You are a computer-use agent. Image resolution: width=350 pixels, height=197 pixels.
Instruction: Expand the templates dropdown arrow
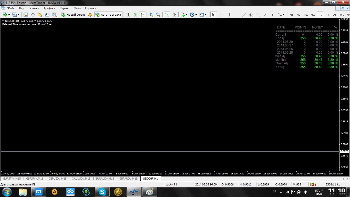coord(205,15)
